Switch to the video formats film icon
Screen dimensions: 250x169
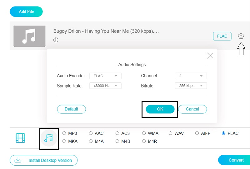[x=20, y=138]
